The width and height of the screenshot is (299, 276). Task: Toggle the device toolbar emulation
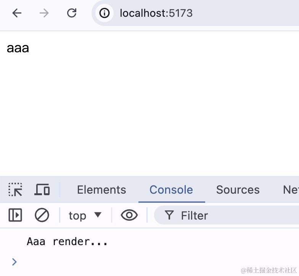pyautogui.click(x=42, y=189)
